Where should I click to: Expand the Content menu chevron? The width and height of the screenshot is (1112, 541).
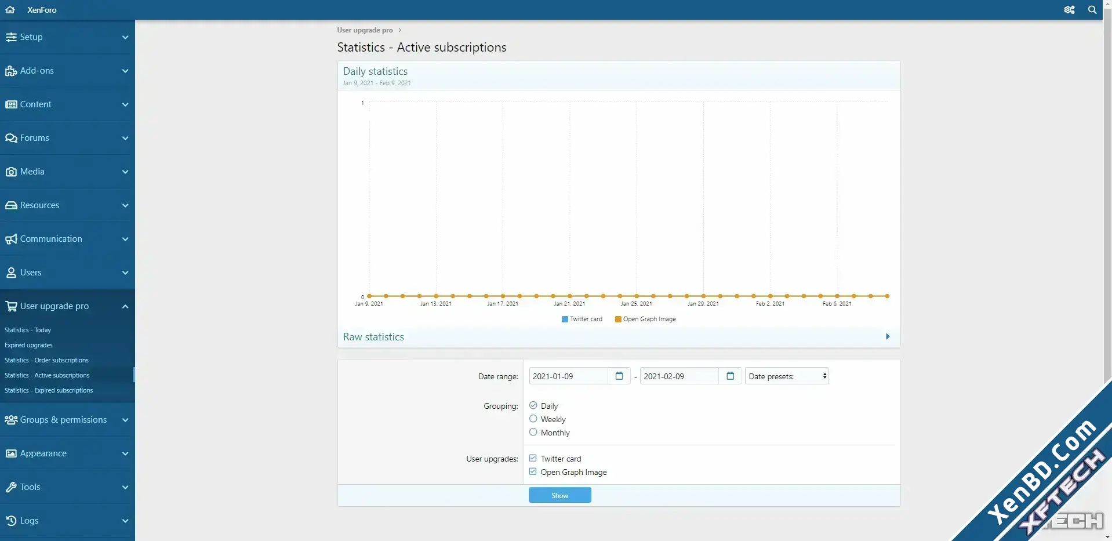coord(125,104)
